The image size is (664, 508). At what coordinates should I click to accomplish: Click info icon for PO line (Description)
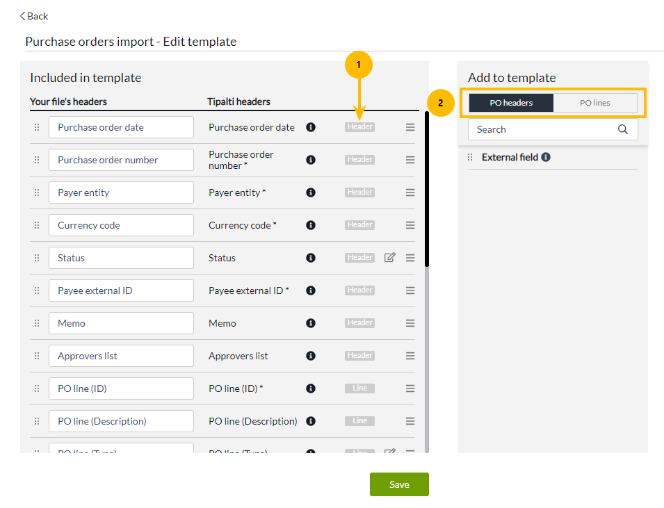[311, 421]
